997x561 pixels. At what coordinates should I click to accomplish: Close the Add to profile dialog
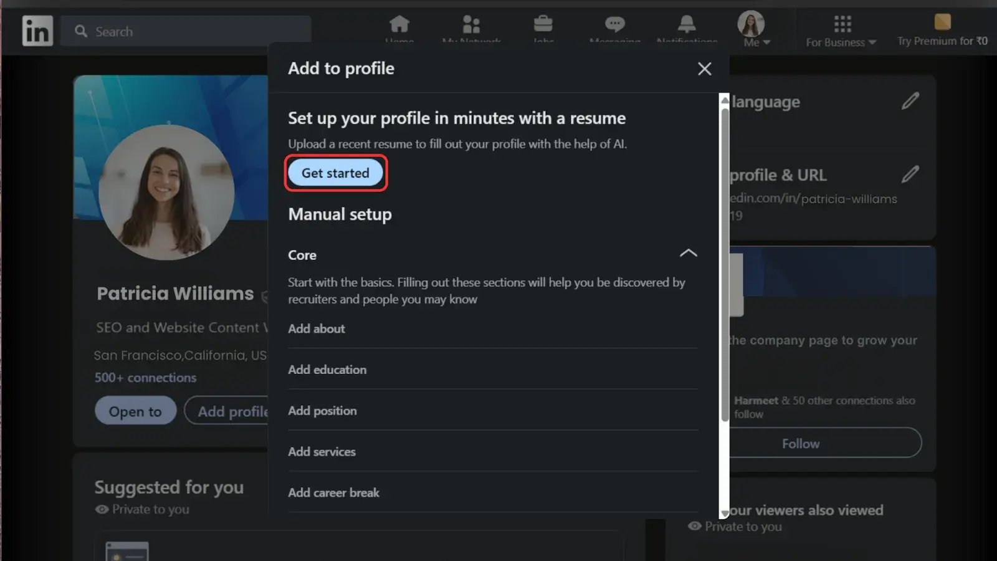click(x=704, y=69)
